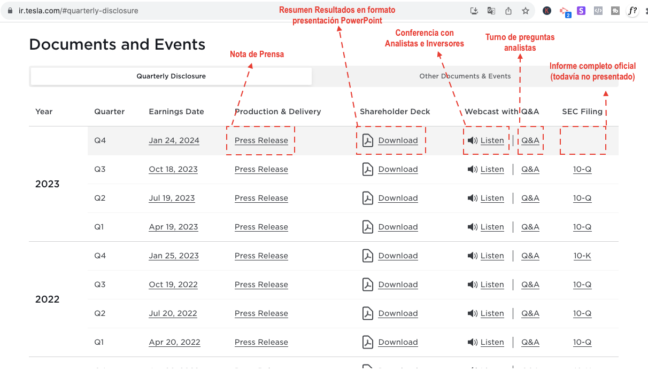The image size is (648, 372).
Task: Open the gray code brackets extension icon
Action: [x=598, y=10]
